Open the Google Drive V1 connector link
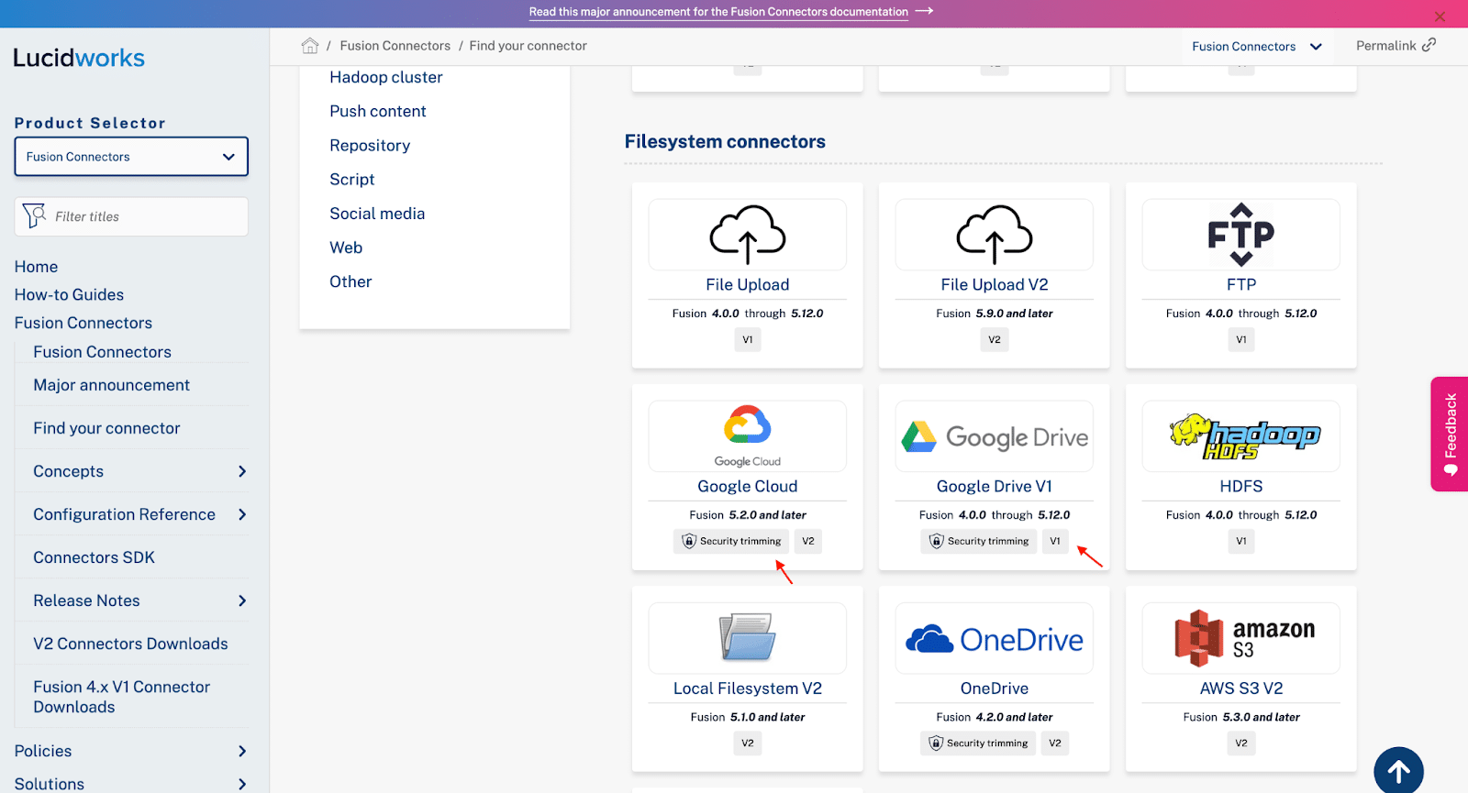 click(x=995, y=486)
